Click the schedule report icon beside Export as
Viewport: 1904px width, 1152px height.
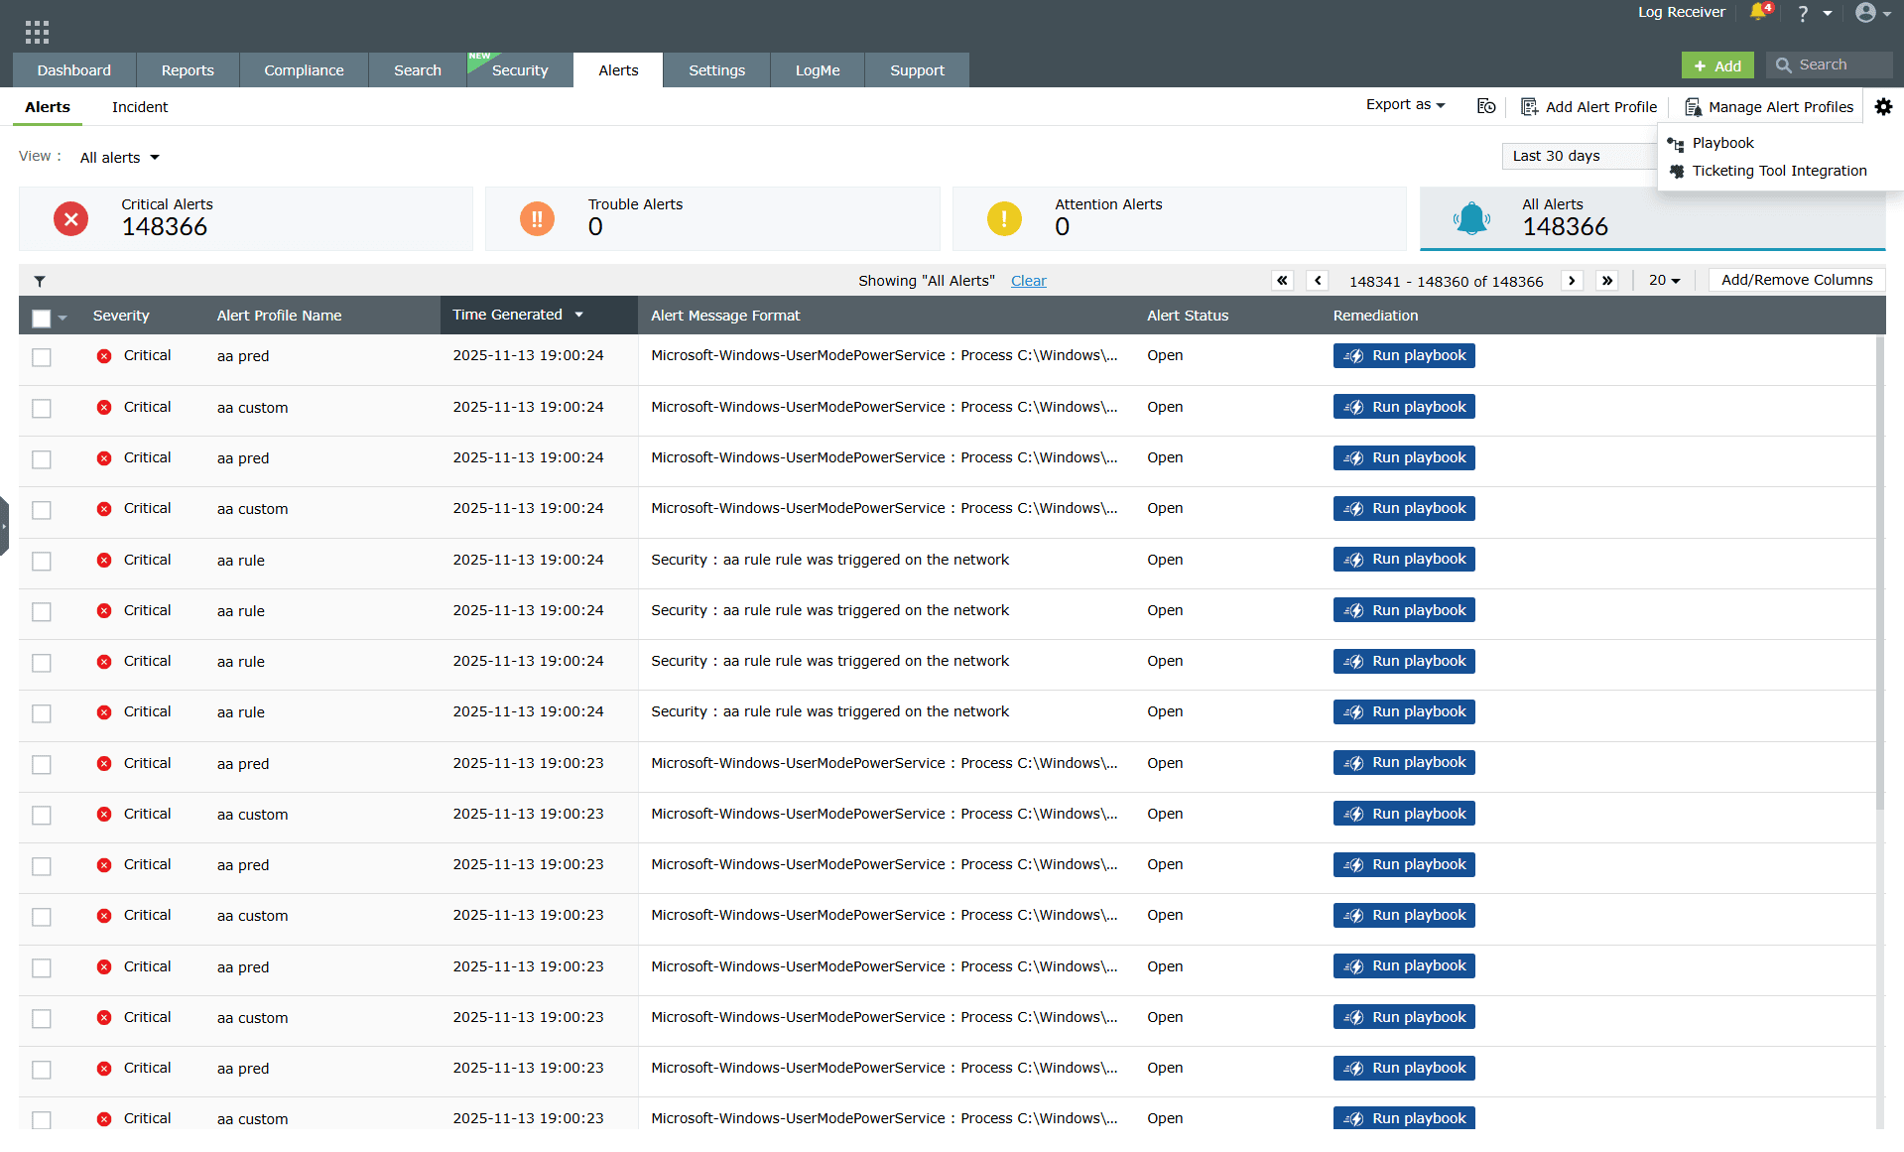click(1485, 106)
